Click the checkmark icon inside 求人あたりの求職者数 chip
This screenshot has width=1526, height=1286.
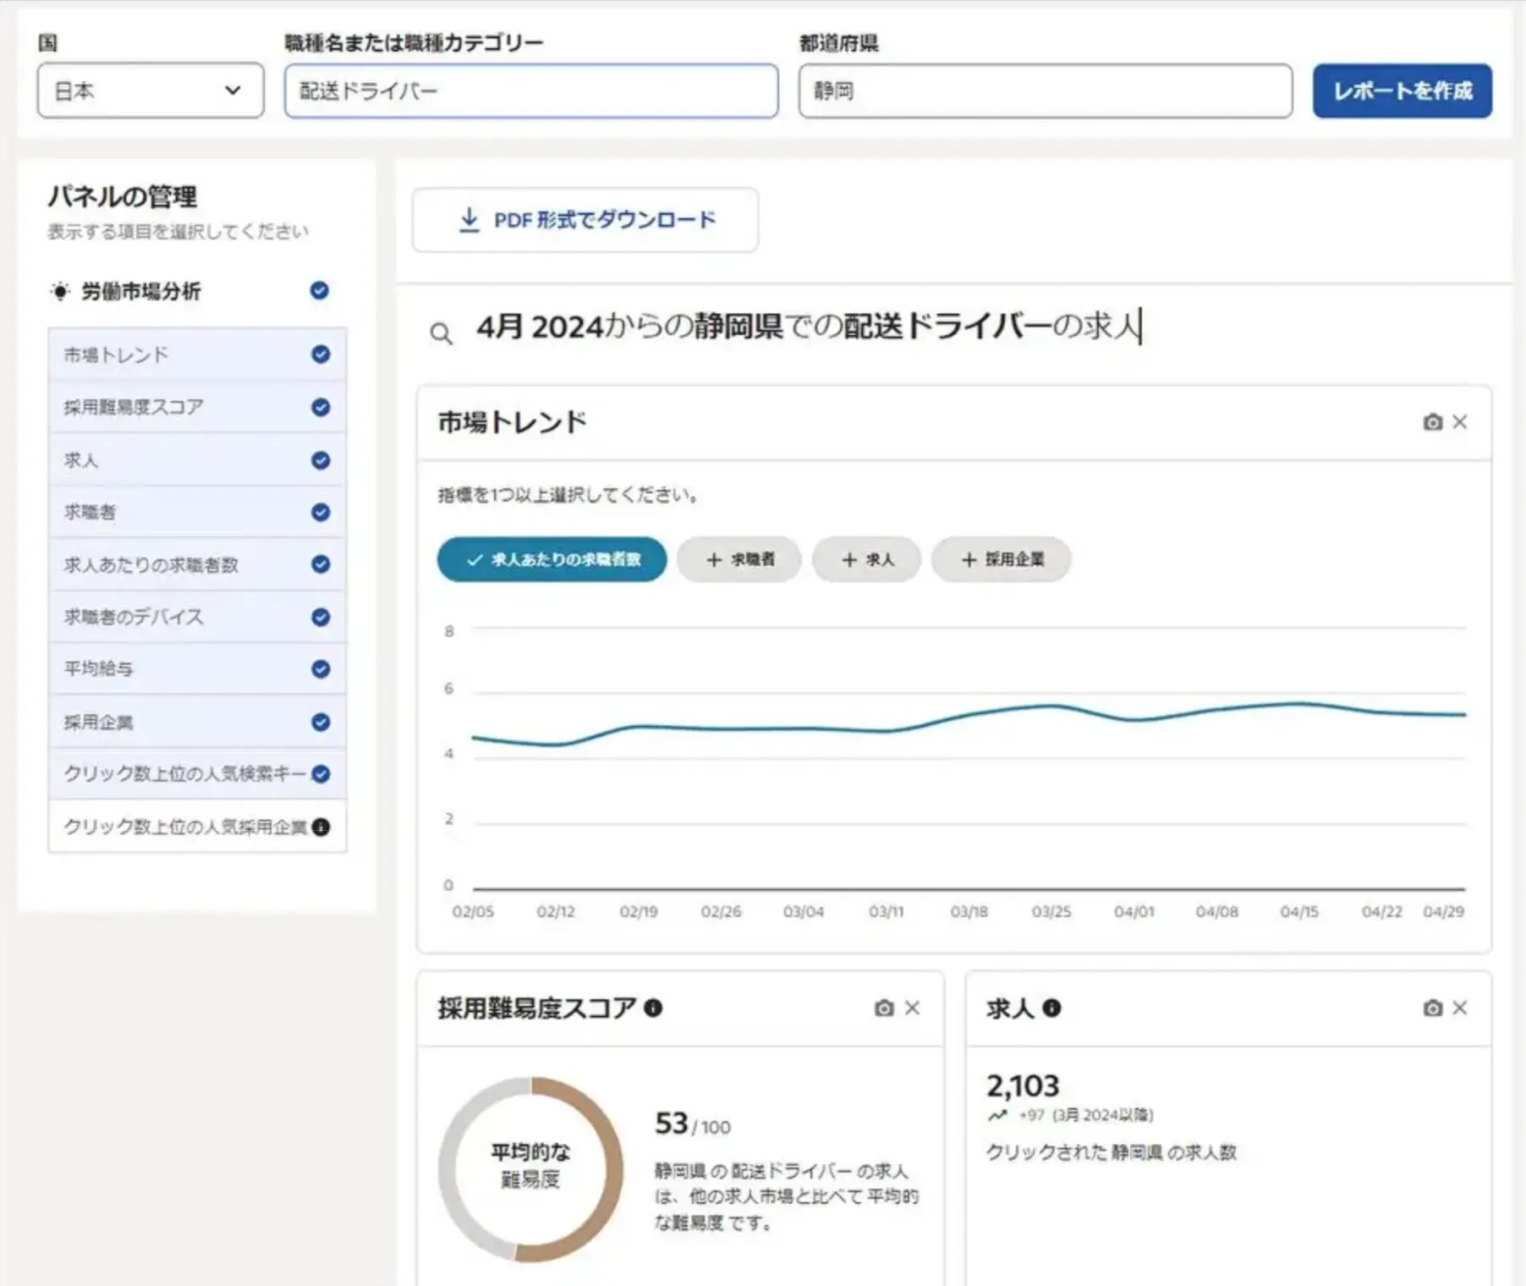pyautogui.click(x=475, y=559)
